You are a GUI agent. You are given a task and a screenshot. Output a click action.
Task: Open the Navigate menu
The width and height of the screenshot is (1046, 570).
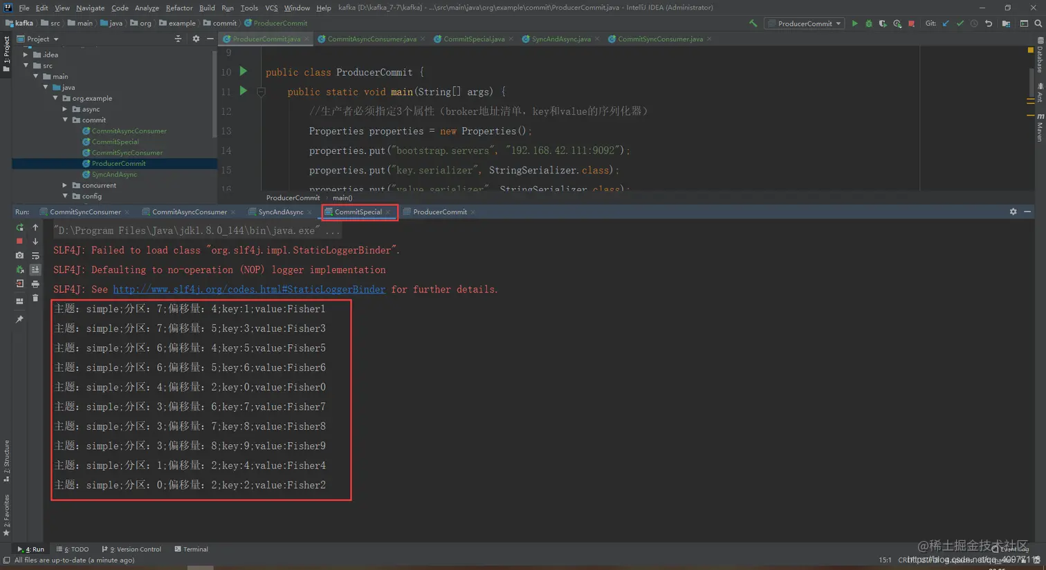[x=90, y=8]
